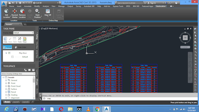Open the Edit Location tool
The width and height of the screenshot is (199, 112).
point(6,13)
